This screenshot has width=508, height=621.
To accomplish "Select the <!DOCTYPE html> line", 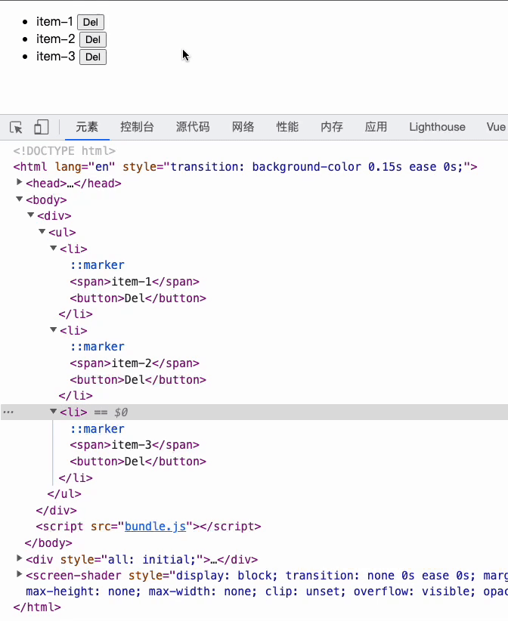I will coord(64,151).
